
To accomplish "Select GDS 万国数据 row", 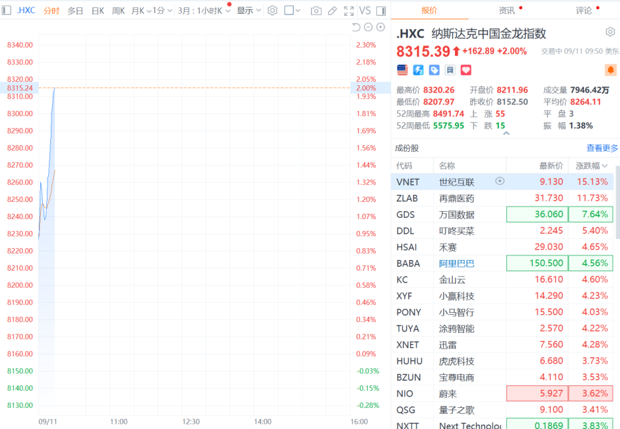I will click(502, 214).
